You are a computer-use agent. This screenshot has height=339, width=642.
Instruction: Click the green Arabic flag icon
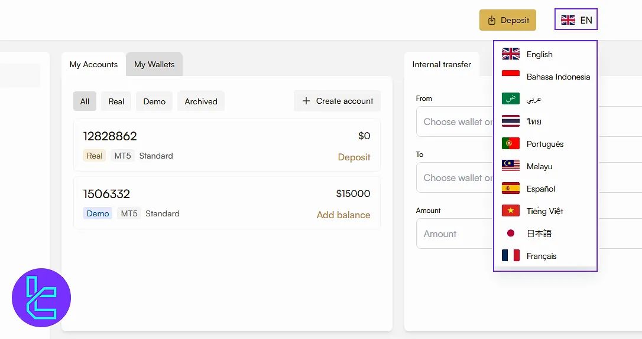(x=510, y=99)
